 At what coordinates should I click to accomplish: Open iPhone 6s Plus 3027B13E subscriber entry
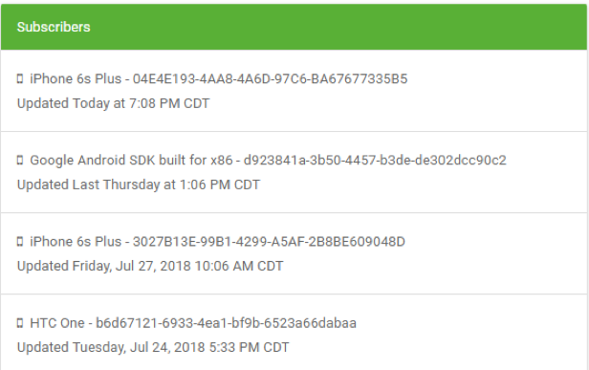294,253
